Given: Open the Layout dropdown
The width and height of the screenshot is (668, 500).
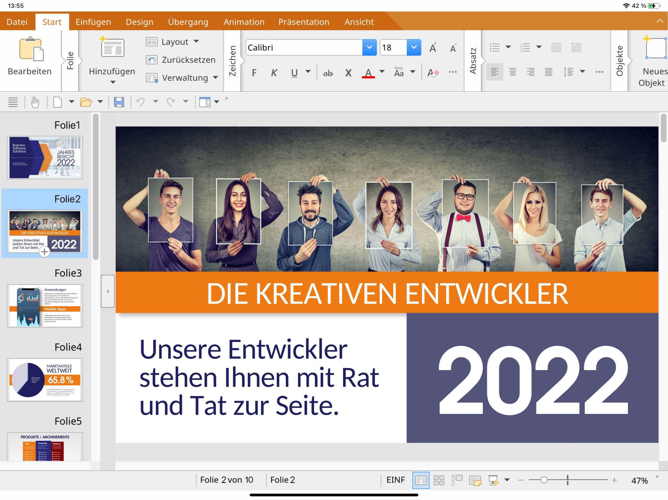Looking at the screenshot, I should pos(172,42).
